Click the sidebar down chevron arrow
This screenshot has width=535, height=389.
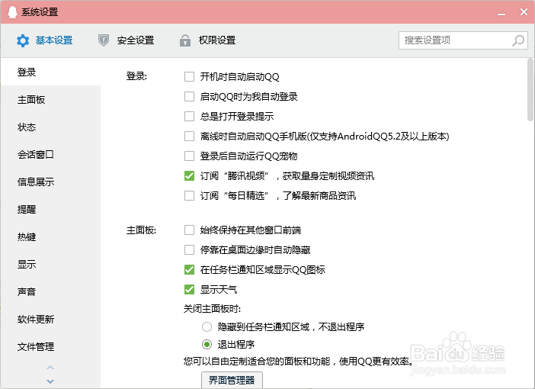50,381
